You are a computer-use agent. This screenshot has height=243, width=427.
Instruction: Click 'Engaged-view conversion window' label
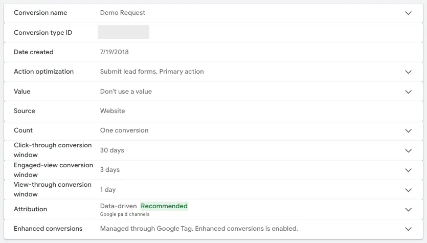click(53, 170)
